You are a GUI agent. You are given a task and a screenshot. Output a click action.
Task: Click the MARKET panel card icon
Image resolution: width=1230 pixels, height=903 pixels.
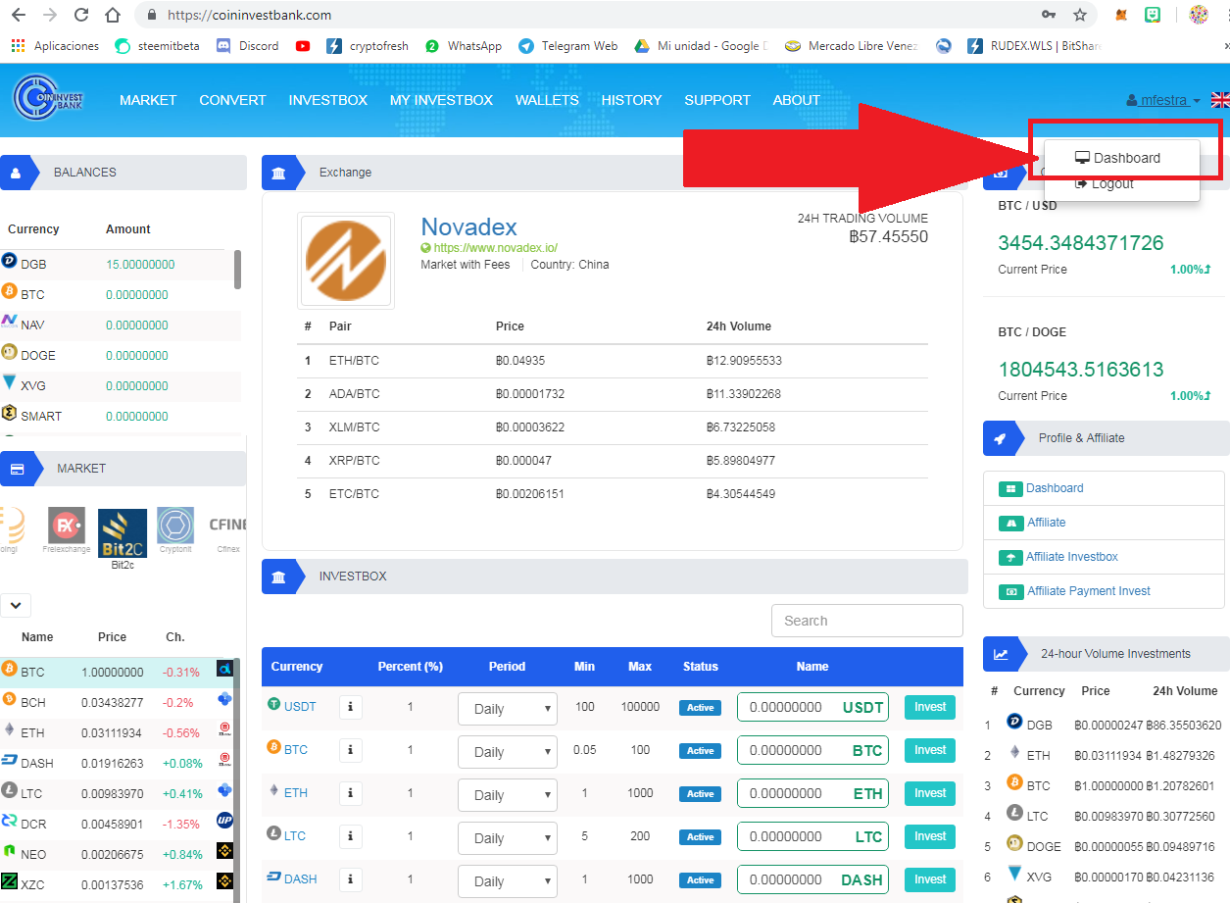tap(17, 469)
